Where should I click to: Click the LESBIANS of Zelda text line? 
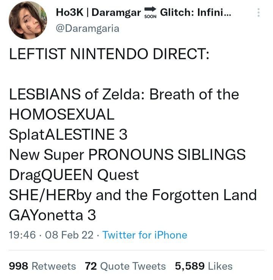pyautogui.click(x=124, y=94)
